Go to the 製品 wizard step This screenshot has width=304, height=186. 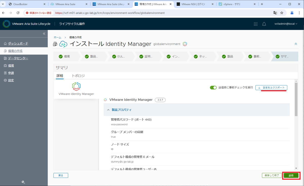(x=230, y=56)
